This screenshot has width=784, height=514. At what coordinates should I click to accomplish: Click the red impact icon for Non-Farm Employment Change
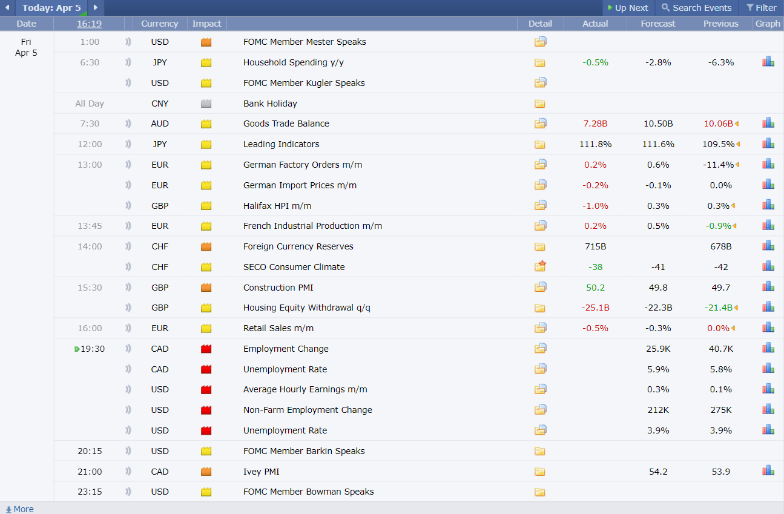click(x=206, y=410)
